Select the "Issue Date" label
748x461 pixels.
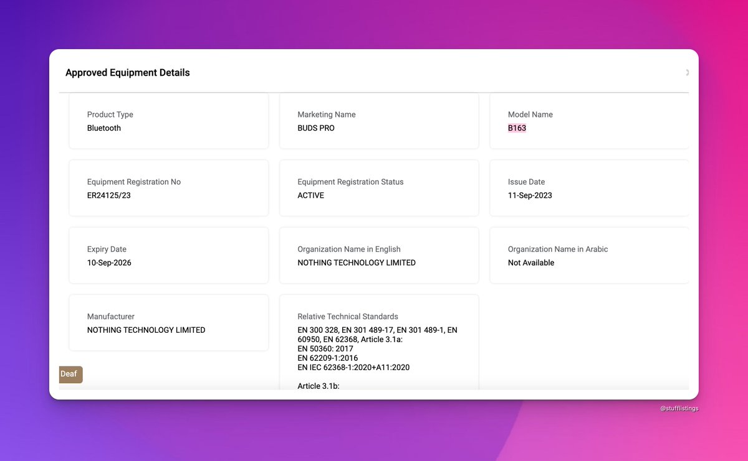click(x=527, y=182)
